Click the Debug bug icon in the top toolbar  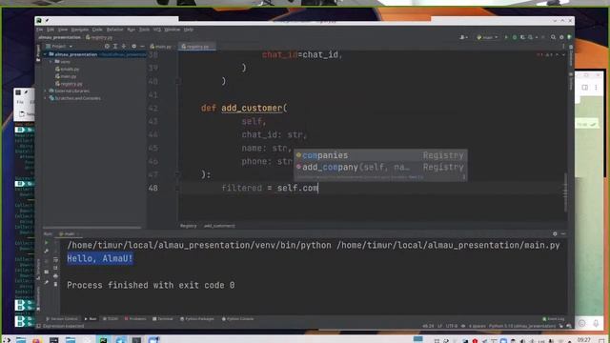(x=515, y=37)
